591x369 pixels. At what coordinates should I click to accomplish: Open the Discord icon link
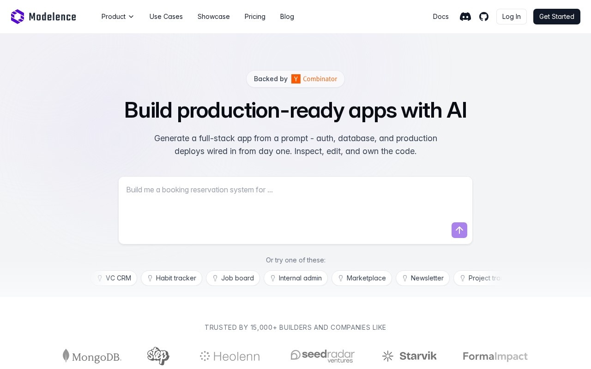coord(465,17)
